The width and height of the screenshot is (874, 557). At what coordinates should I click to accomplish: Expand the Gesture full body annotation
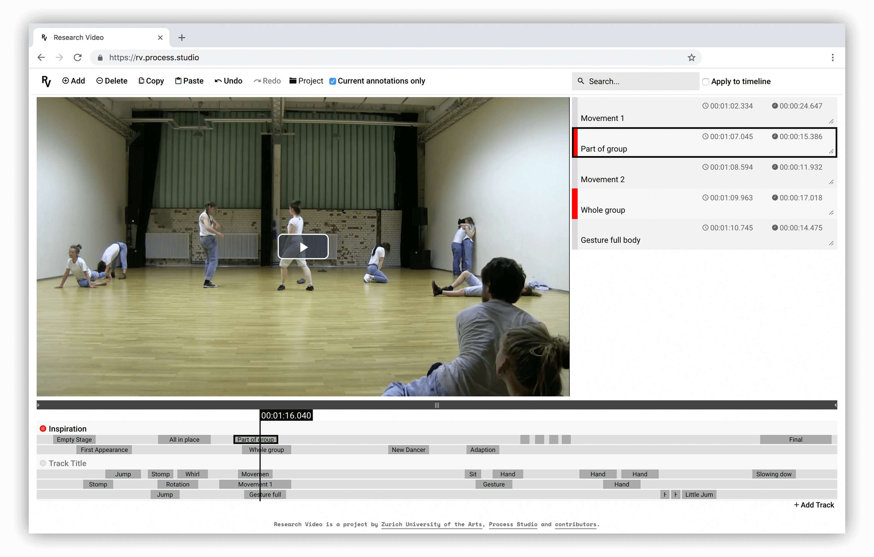831,243
